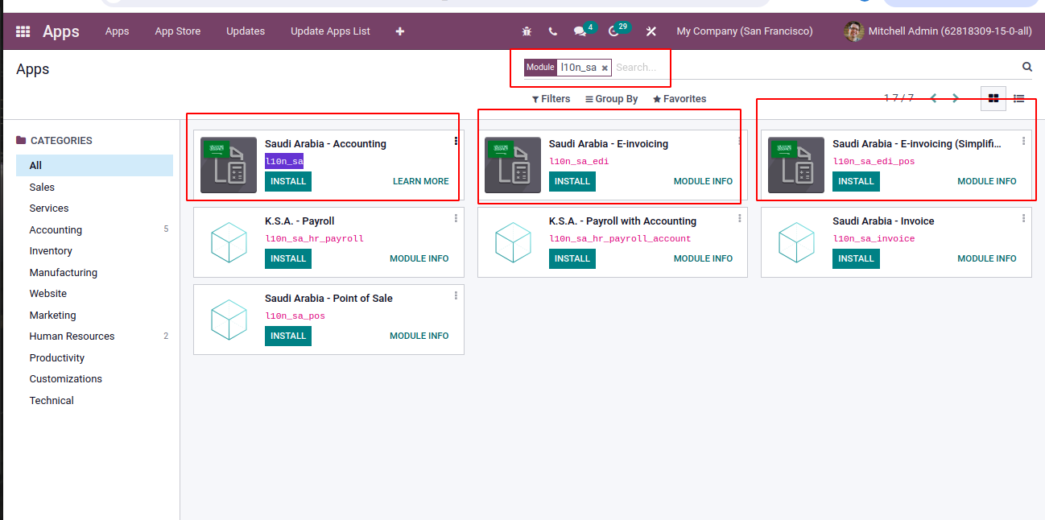Click K.S.A. - Payroll cube icon
This screenshot has height=520, width=1045.
point(229,242)
